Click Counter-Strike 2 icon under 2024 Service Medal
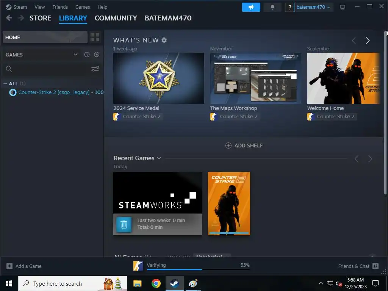Viewport: 388px width, 291px height. 117,117
